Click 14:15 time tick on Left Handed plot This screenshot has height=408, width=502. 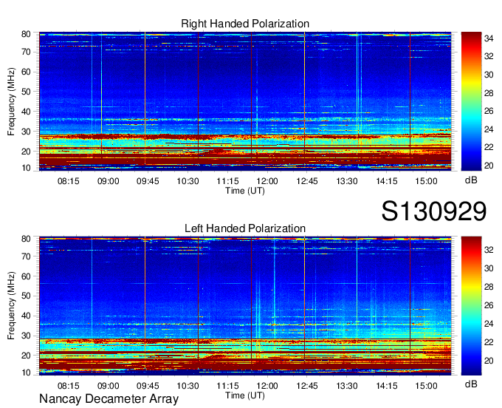click(x=387, y=386)
